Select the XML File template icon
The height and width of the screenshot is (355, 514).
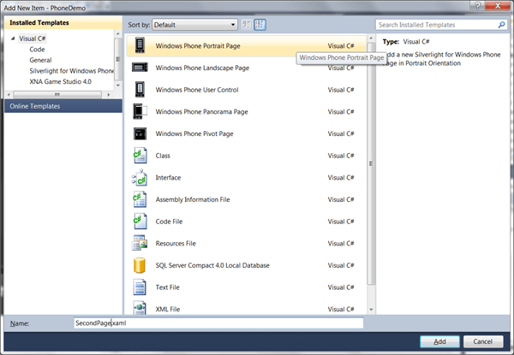pyautogui.click(x=140, y=308)
